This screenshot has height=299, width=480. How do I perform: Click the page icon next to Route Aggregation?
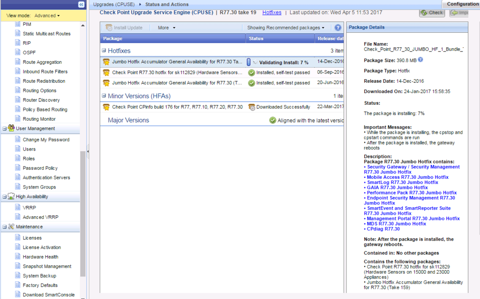point(18,62)
